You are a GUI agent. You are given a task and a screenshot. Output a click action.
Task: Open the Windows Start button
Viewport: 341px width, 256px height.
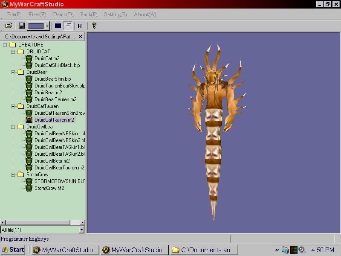click(13, 250)
